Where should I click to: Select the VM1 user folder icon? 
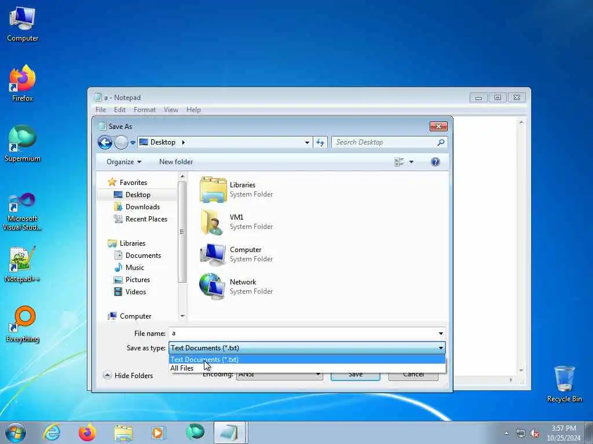click(x=211, y=221)
